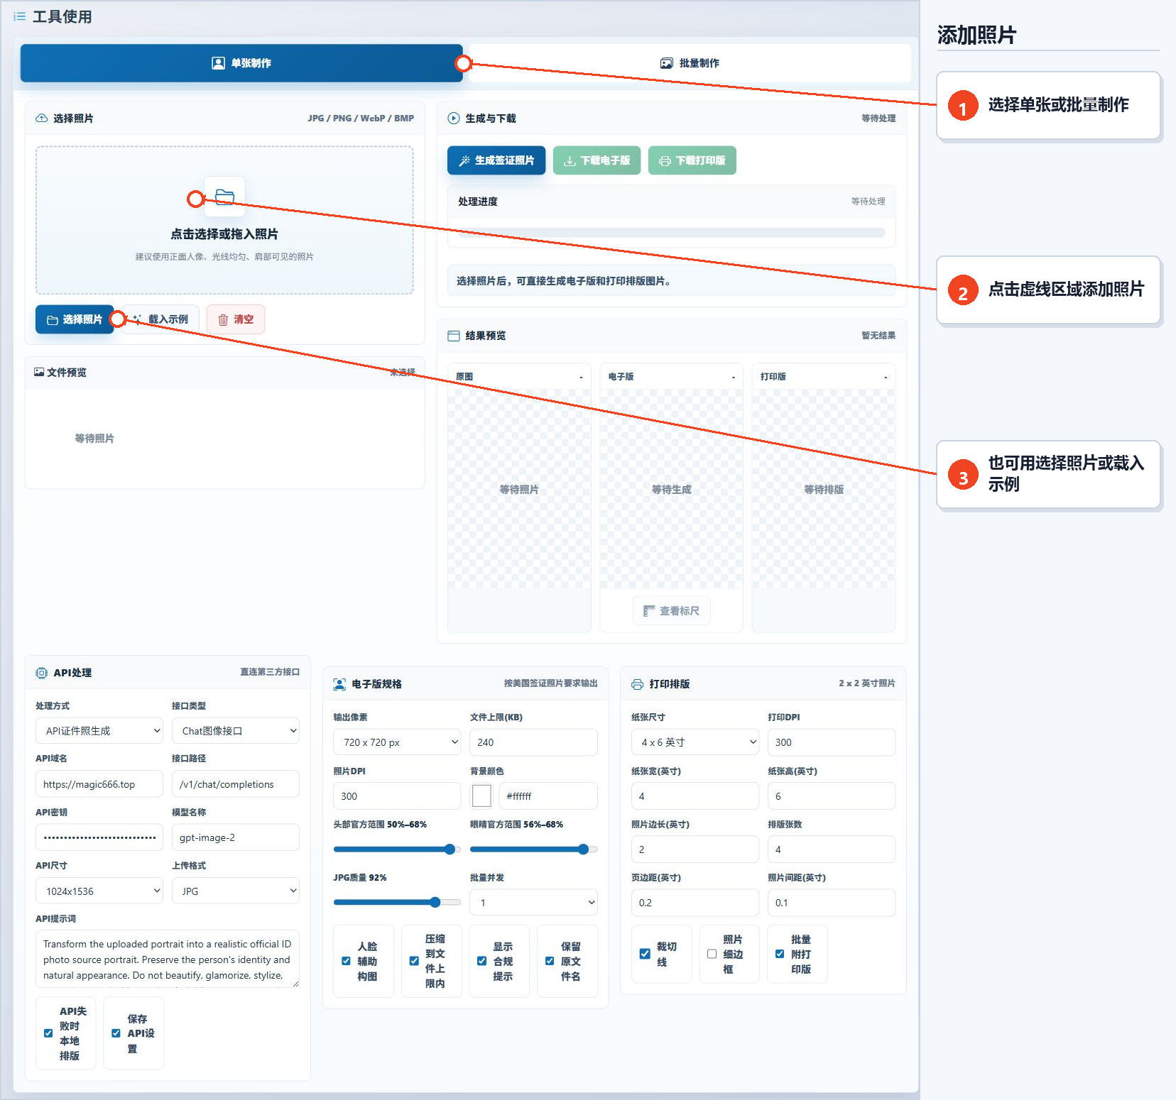Click the printer icon on 下载打印版
Image resolution: width=1176 pixels, height=1100 pixels.
[x=665, y=161]
